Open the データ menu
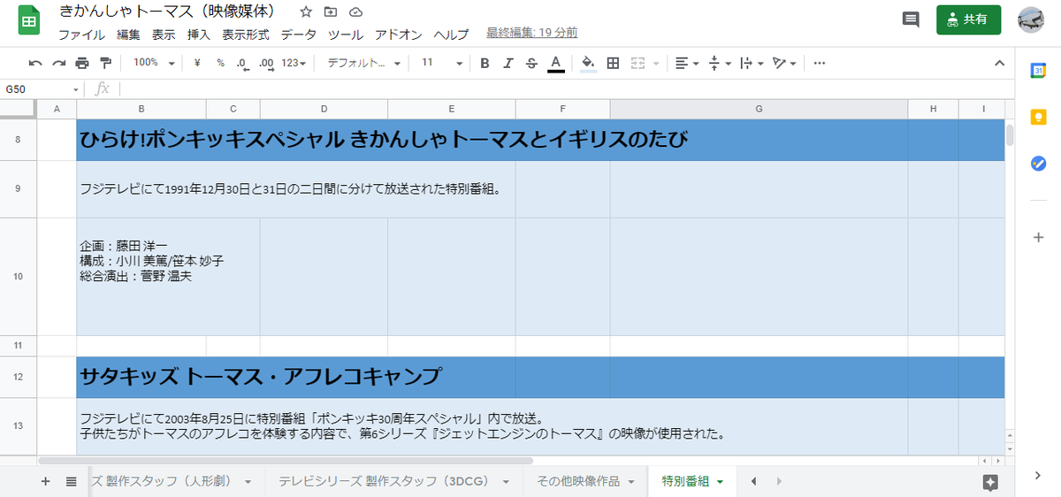 click(299, 34)
